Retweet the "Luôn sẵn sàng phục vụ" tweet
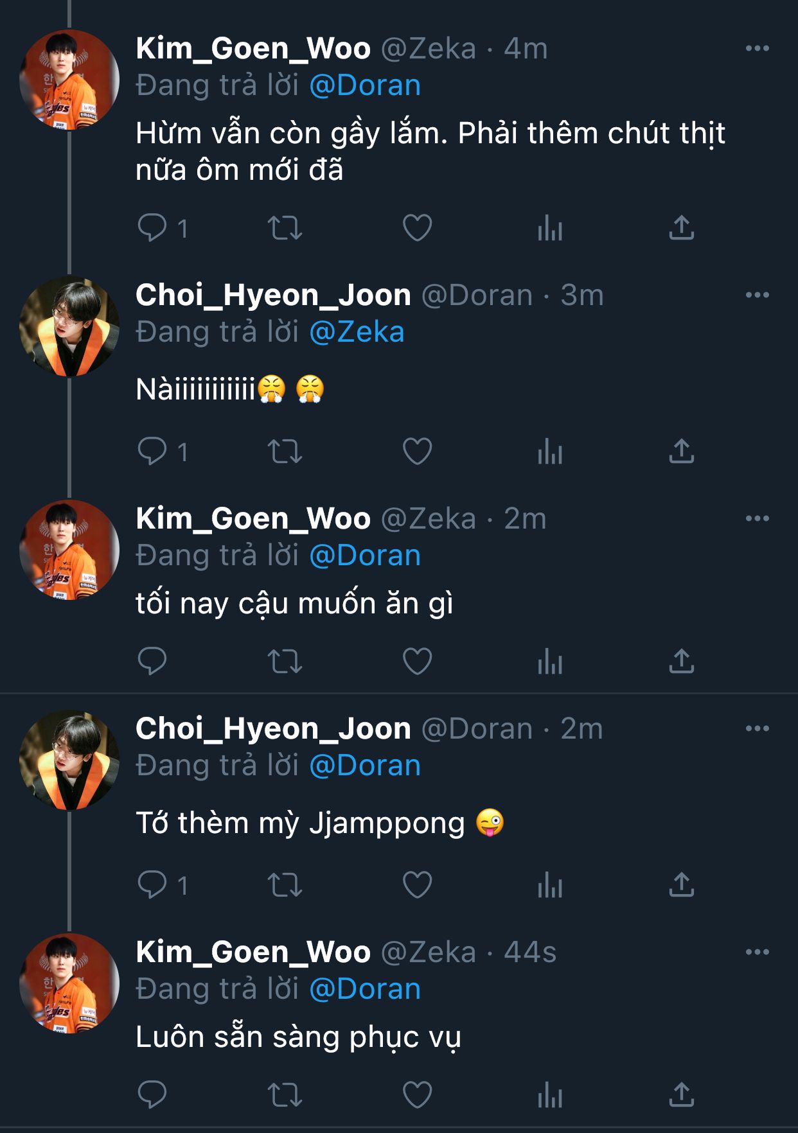 pyautogui.click(x=285, y=1094)
